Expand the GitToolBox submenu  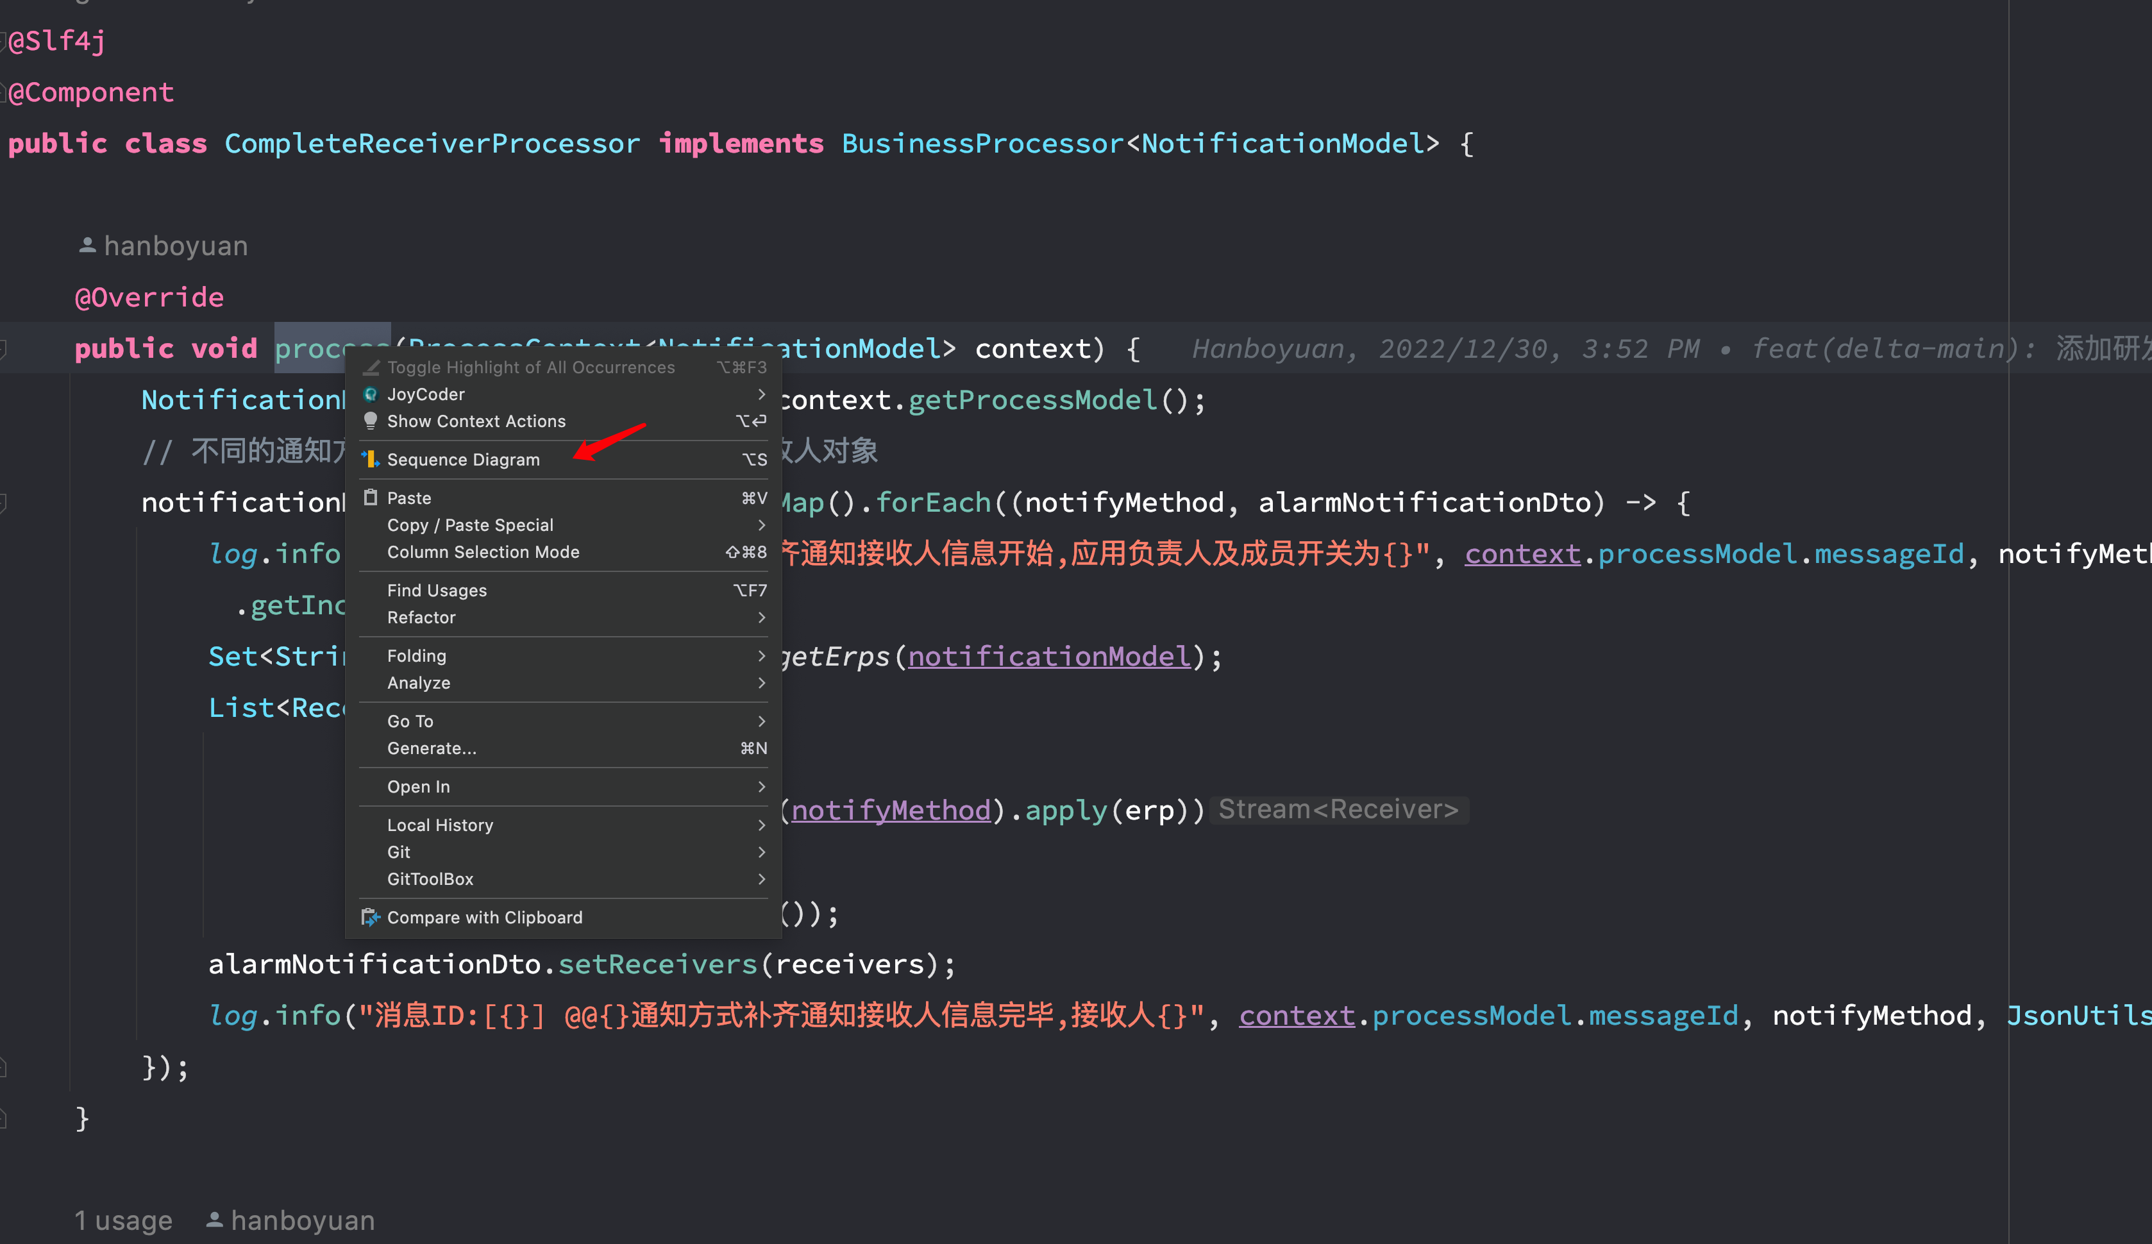tap(761, 878)
